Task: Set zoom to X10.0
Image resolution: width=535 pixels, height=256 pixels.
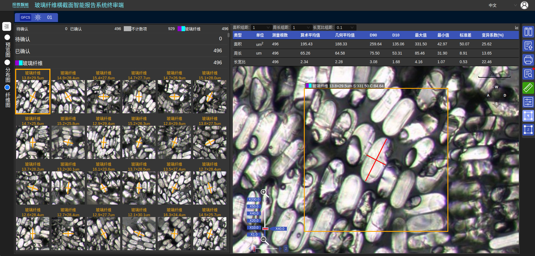Action: 254,228
